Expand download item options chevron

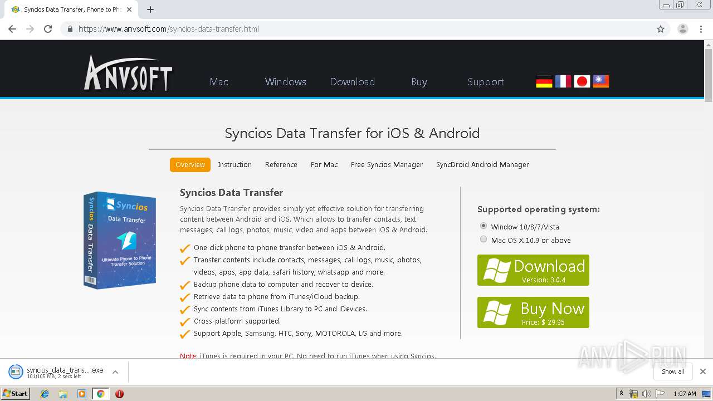pos(115,372)
